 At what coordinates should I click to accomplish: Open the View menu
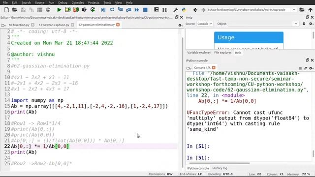coord(118,2)
